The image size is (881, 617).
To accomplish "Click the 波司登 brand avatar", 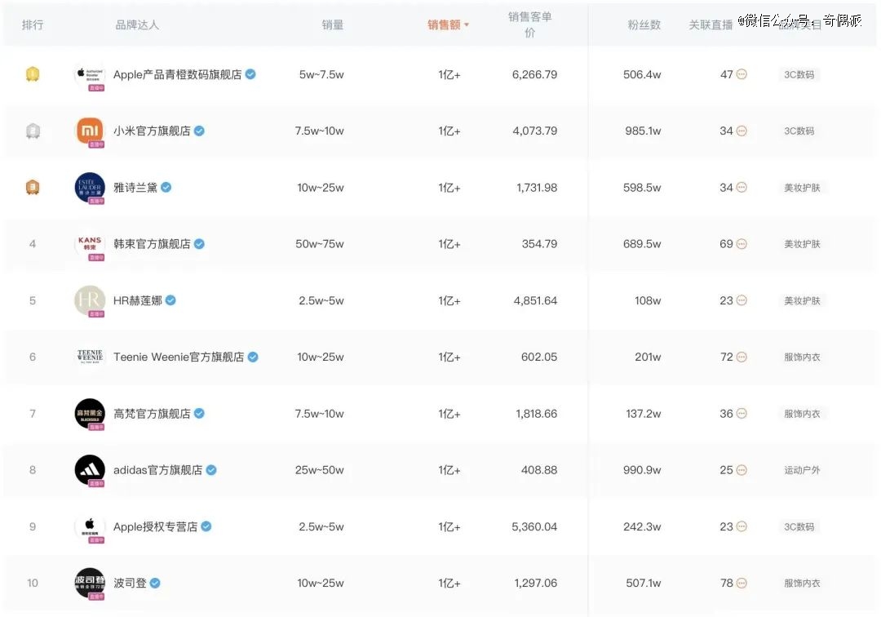I will pos(90,584).
